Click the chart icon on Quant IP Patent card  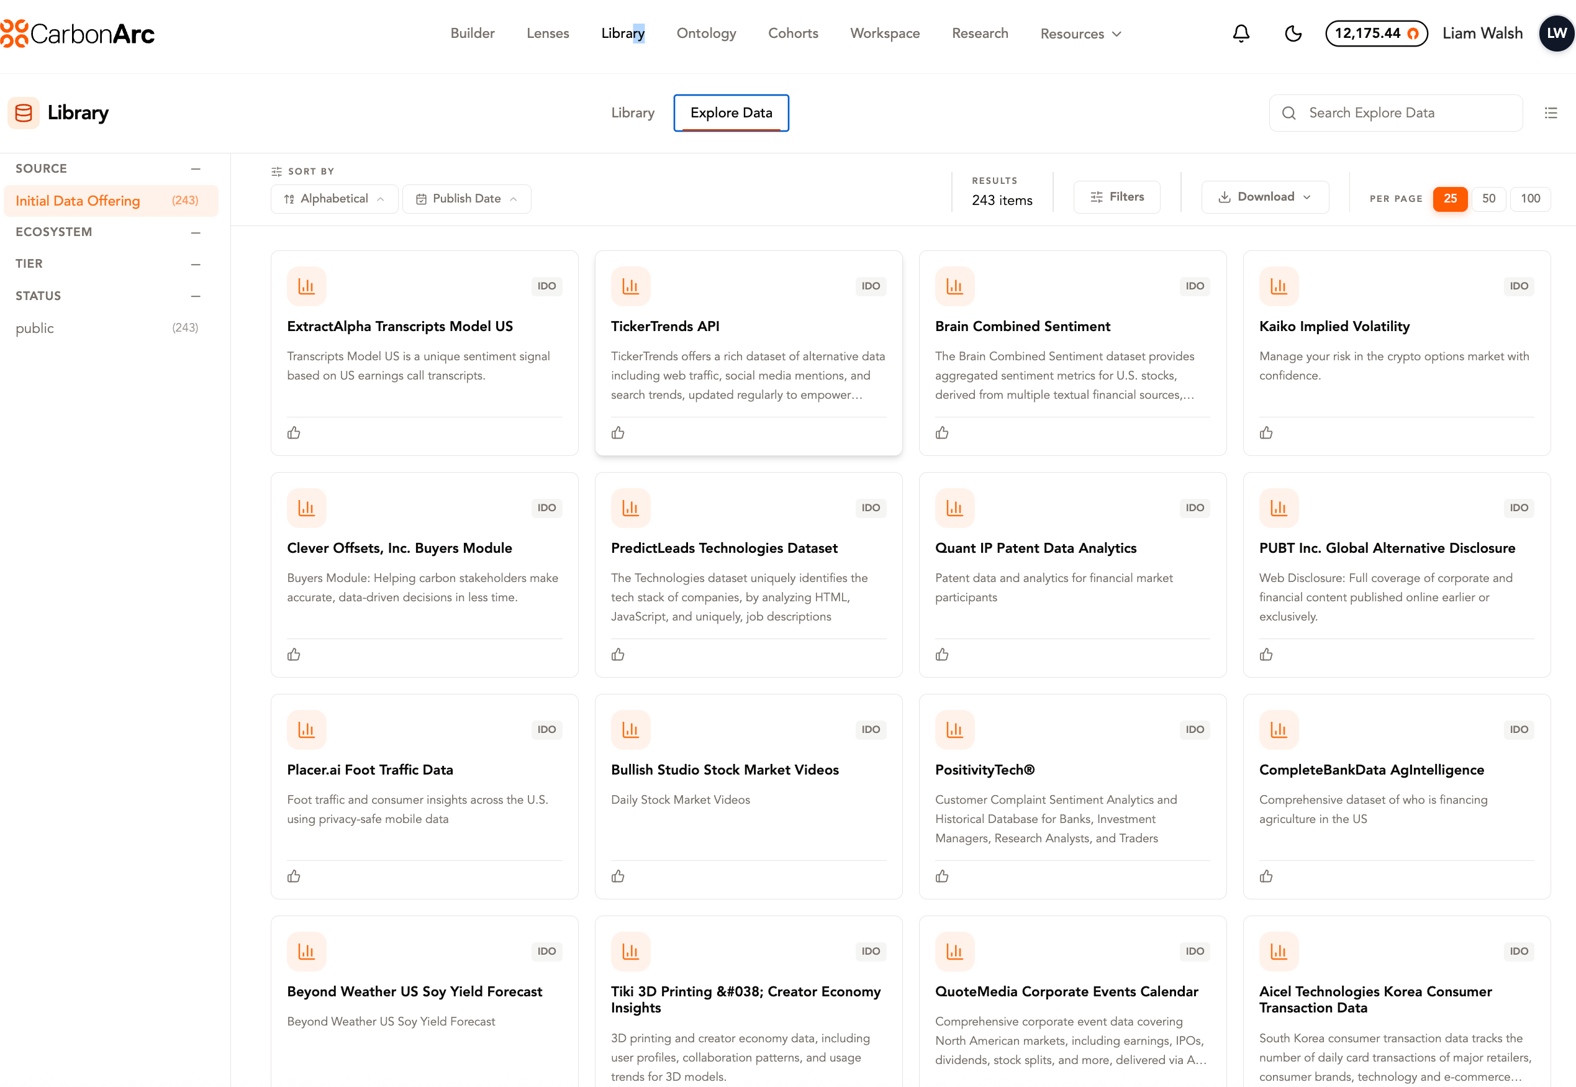click(954, 508)
